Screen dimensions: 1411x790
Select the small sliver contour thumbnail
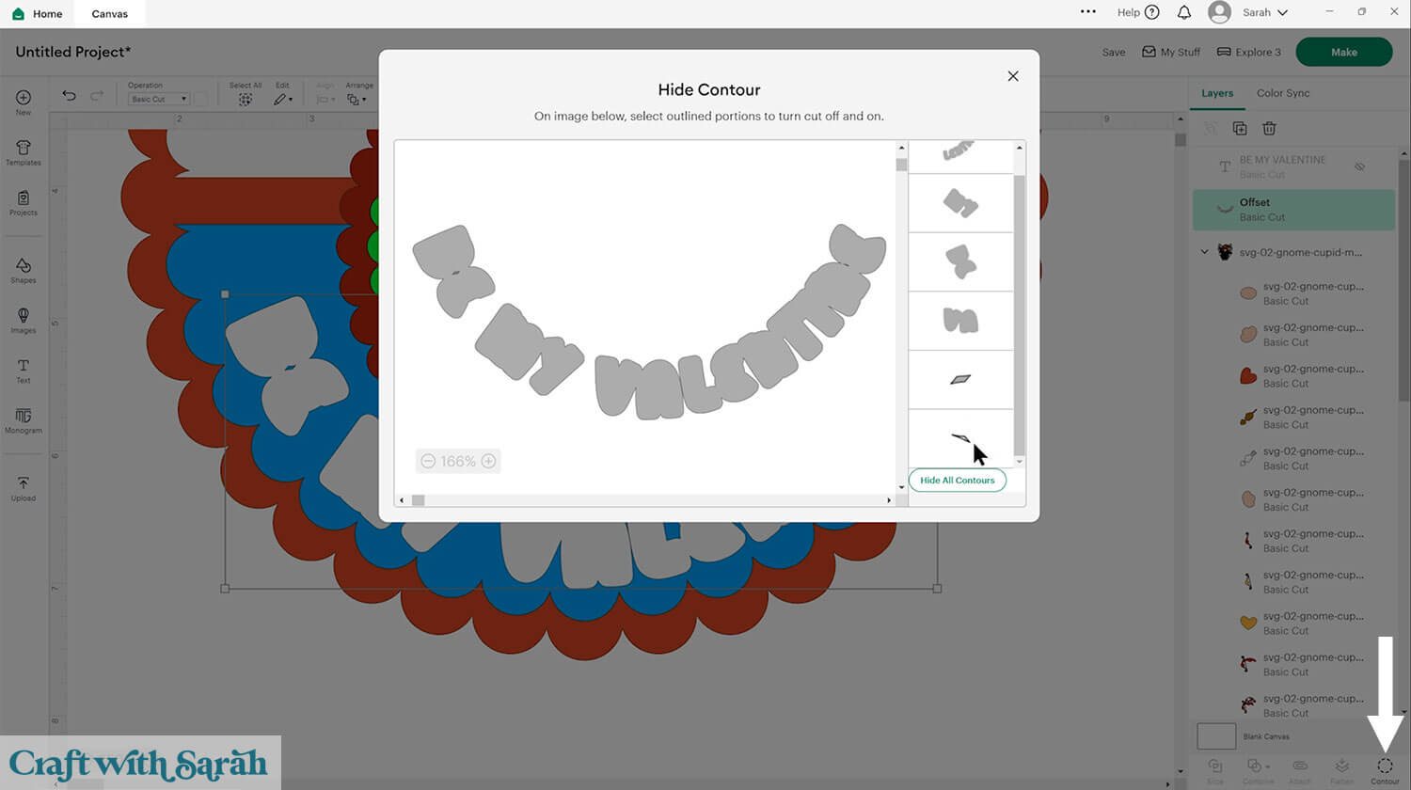click(960, 437)
